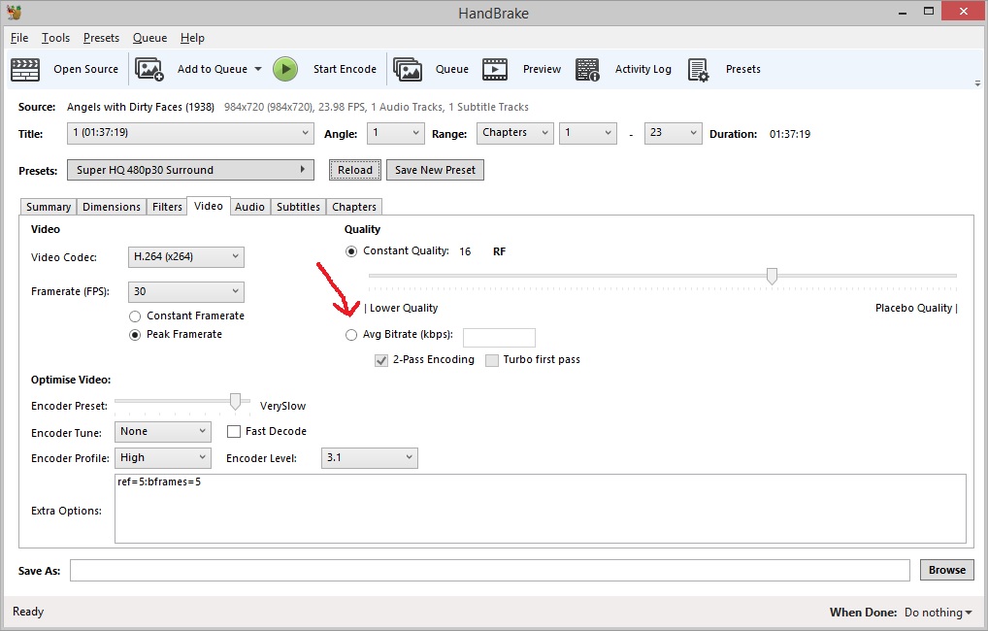The image size is (988, 631).
Task: Click the Start Encode label
Action: tap(345, 69)
